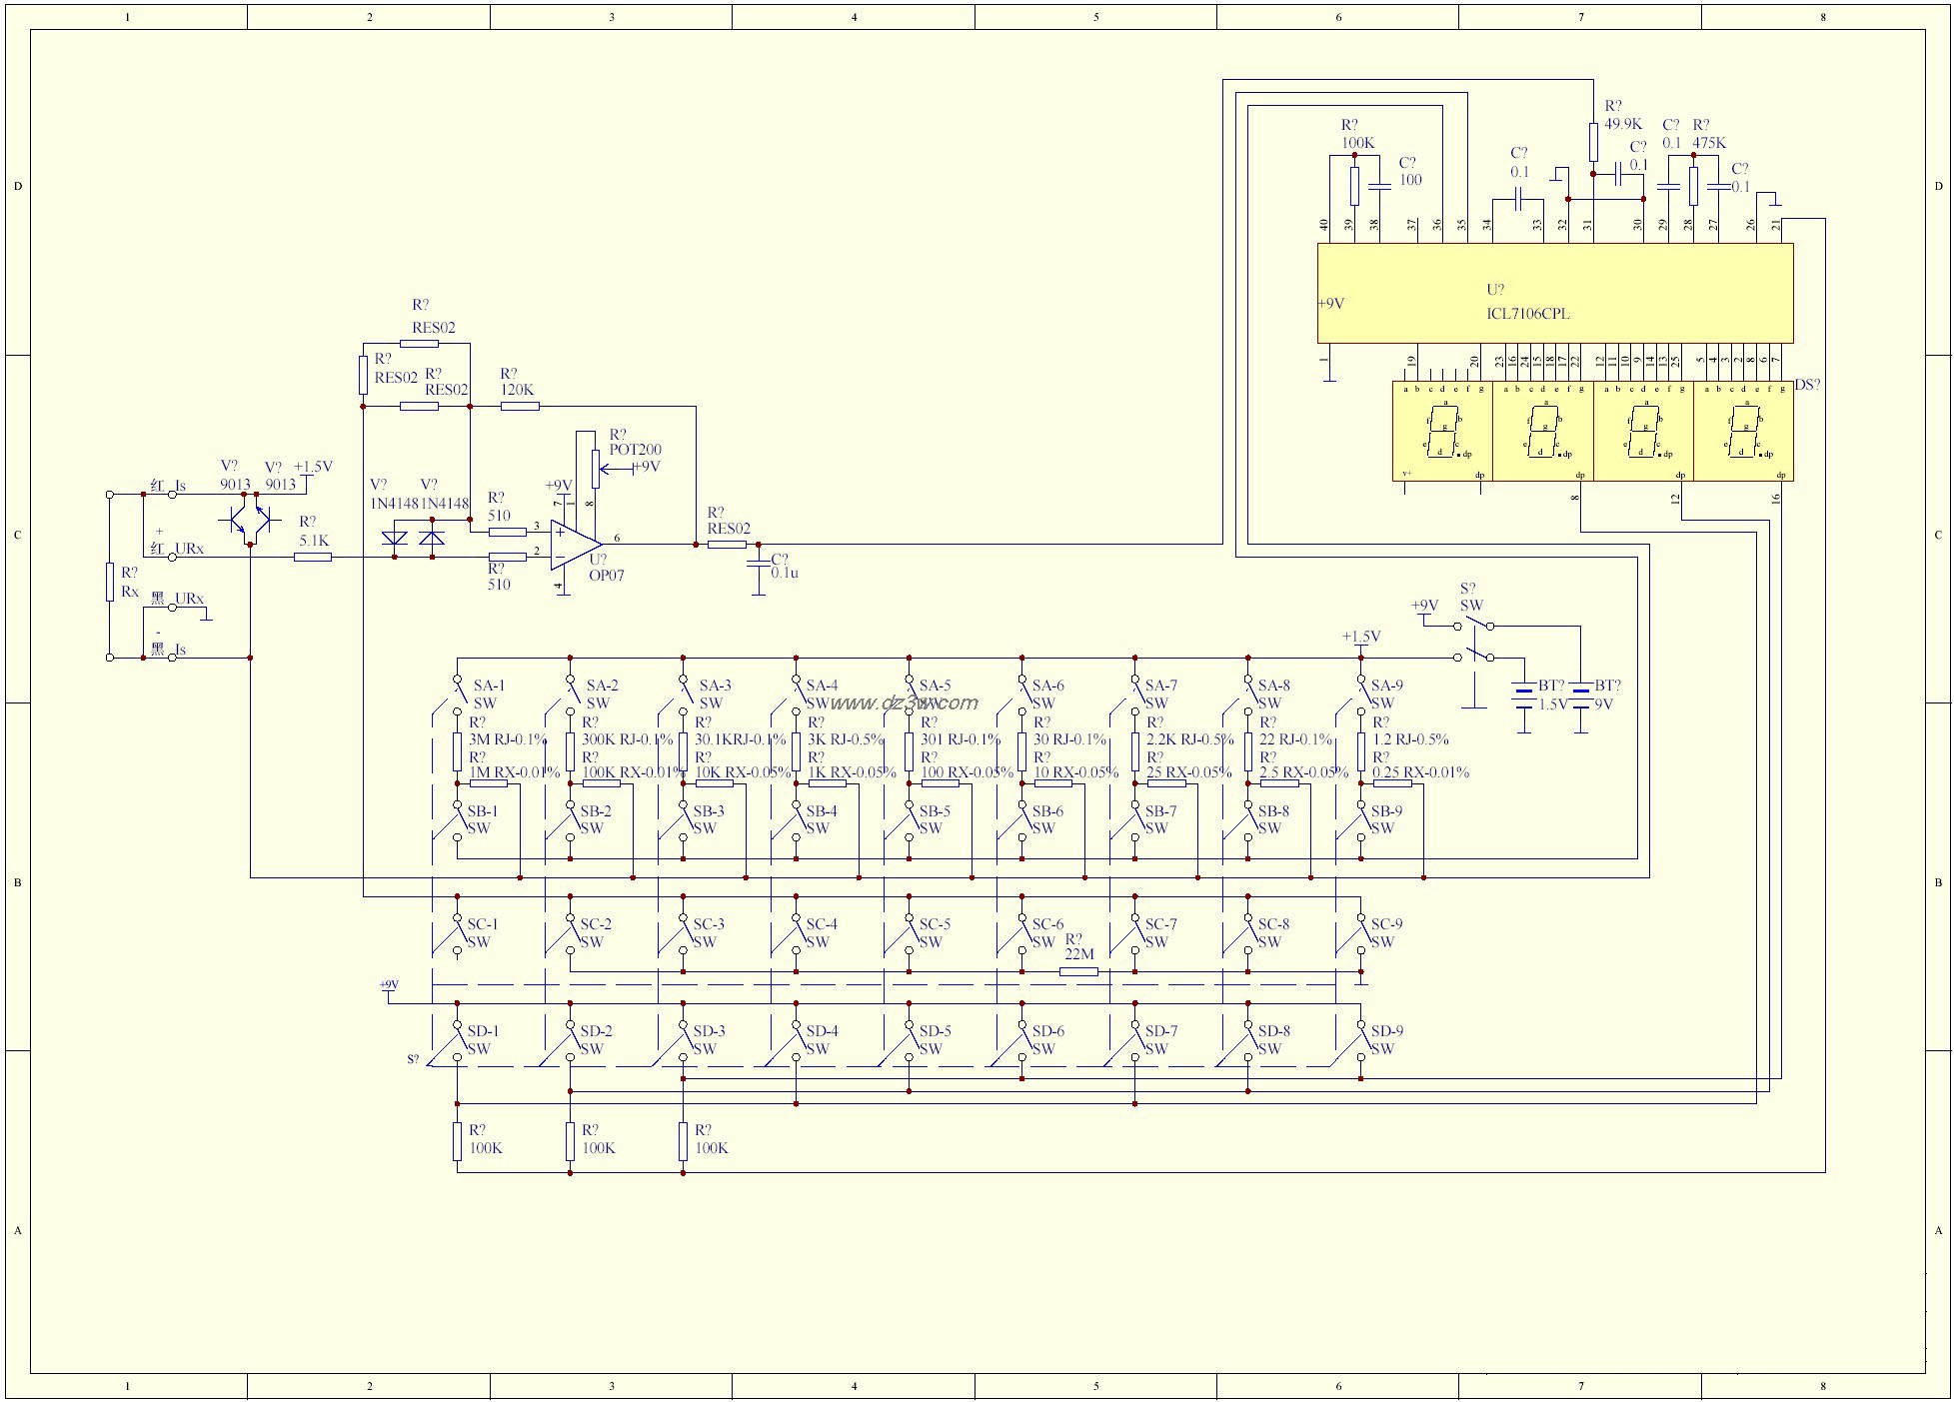Click the 49.9K resistor above the chip
1954x1402 pixels.
(x=1593, y=141)
